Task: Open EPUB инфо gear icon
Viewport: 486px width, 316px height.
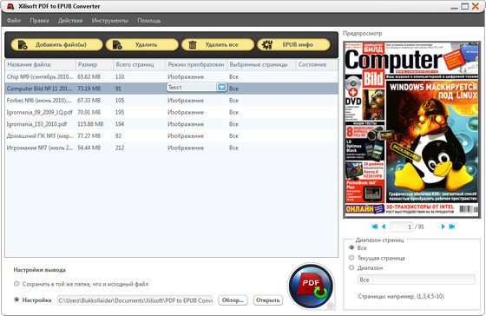Action: pos(267,44)
